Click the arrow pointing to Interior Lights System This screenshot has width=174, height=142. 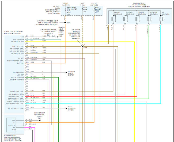pyautogui.click(x=66, y=73)
